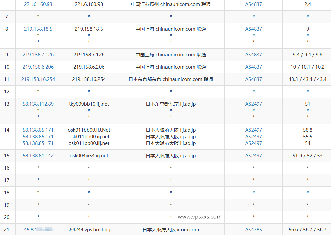Select hostname tky009bb10.iij.net
Screen dimensions: 331x235
(89, 104)
